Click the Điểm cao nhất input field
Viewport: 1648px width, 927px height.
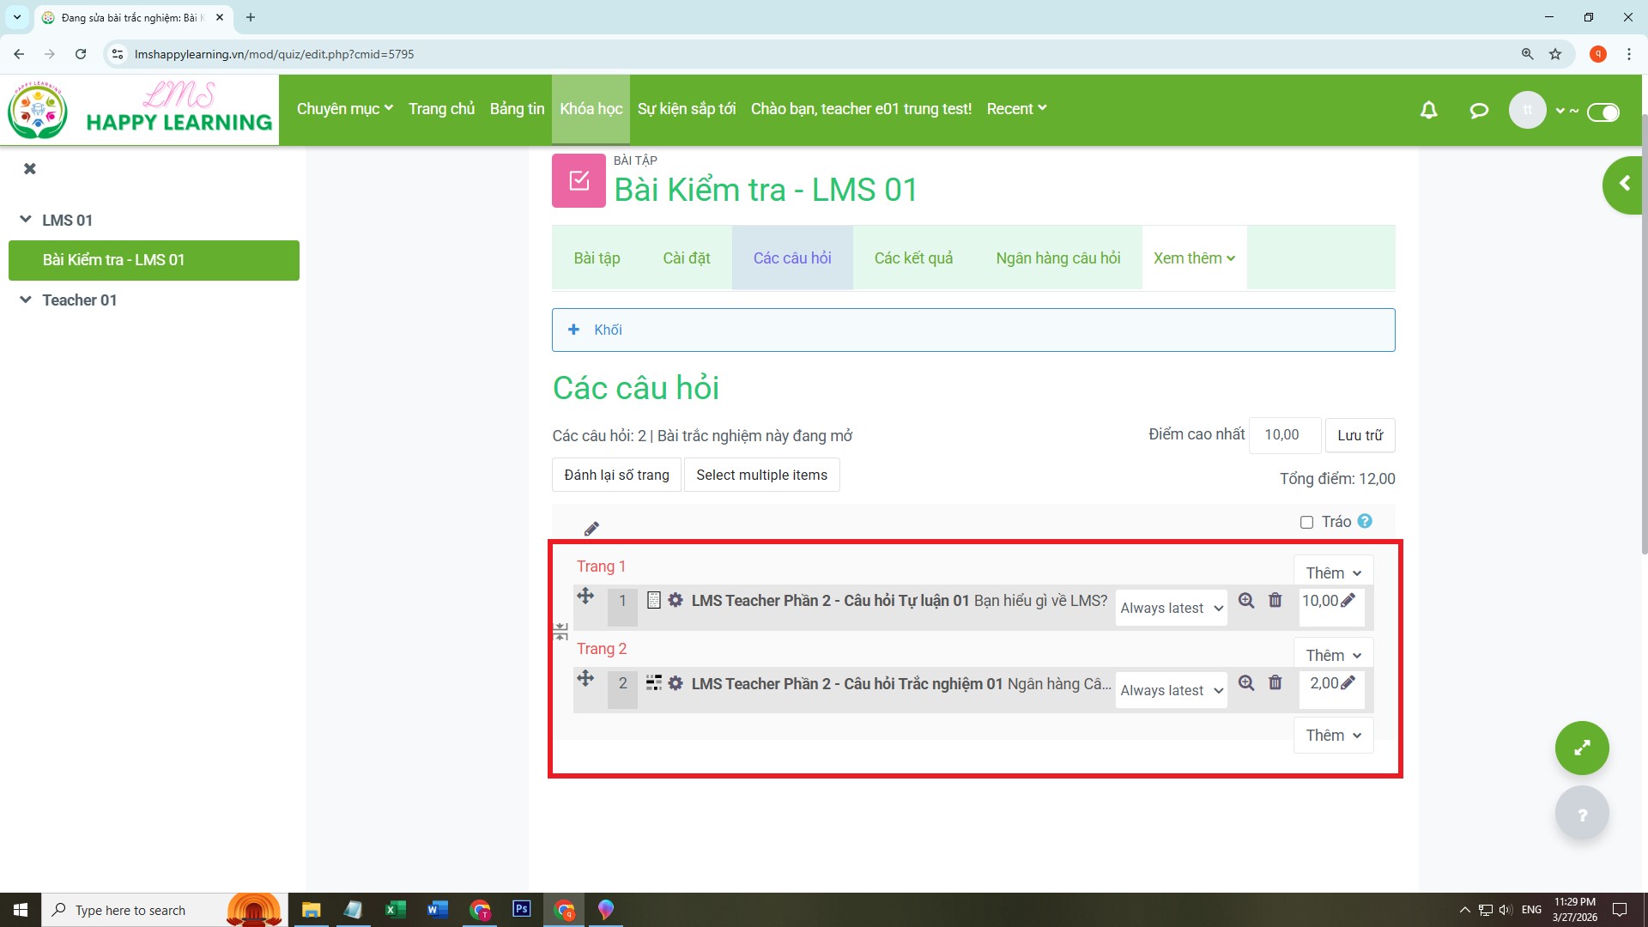(x=1284, y=435)
